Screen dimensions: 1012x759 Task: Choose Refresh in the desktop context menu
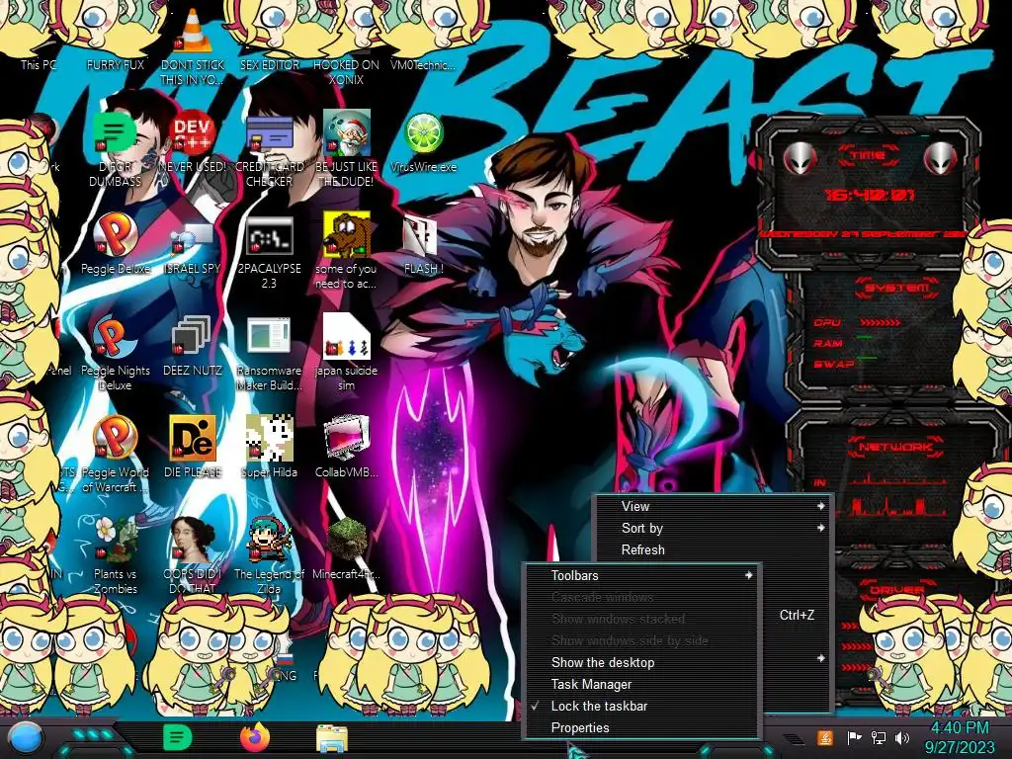click(x=714, y=549)
